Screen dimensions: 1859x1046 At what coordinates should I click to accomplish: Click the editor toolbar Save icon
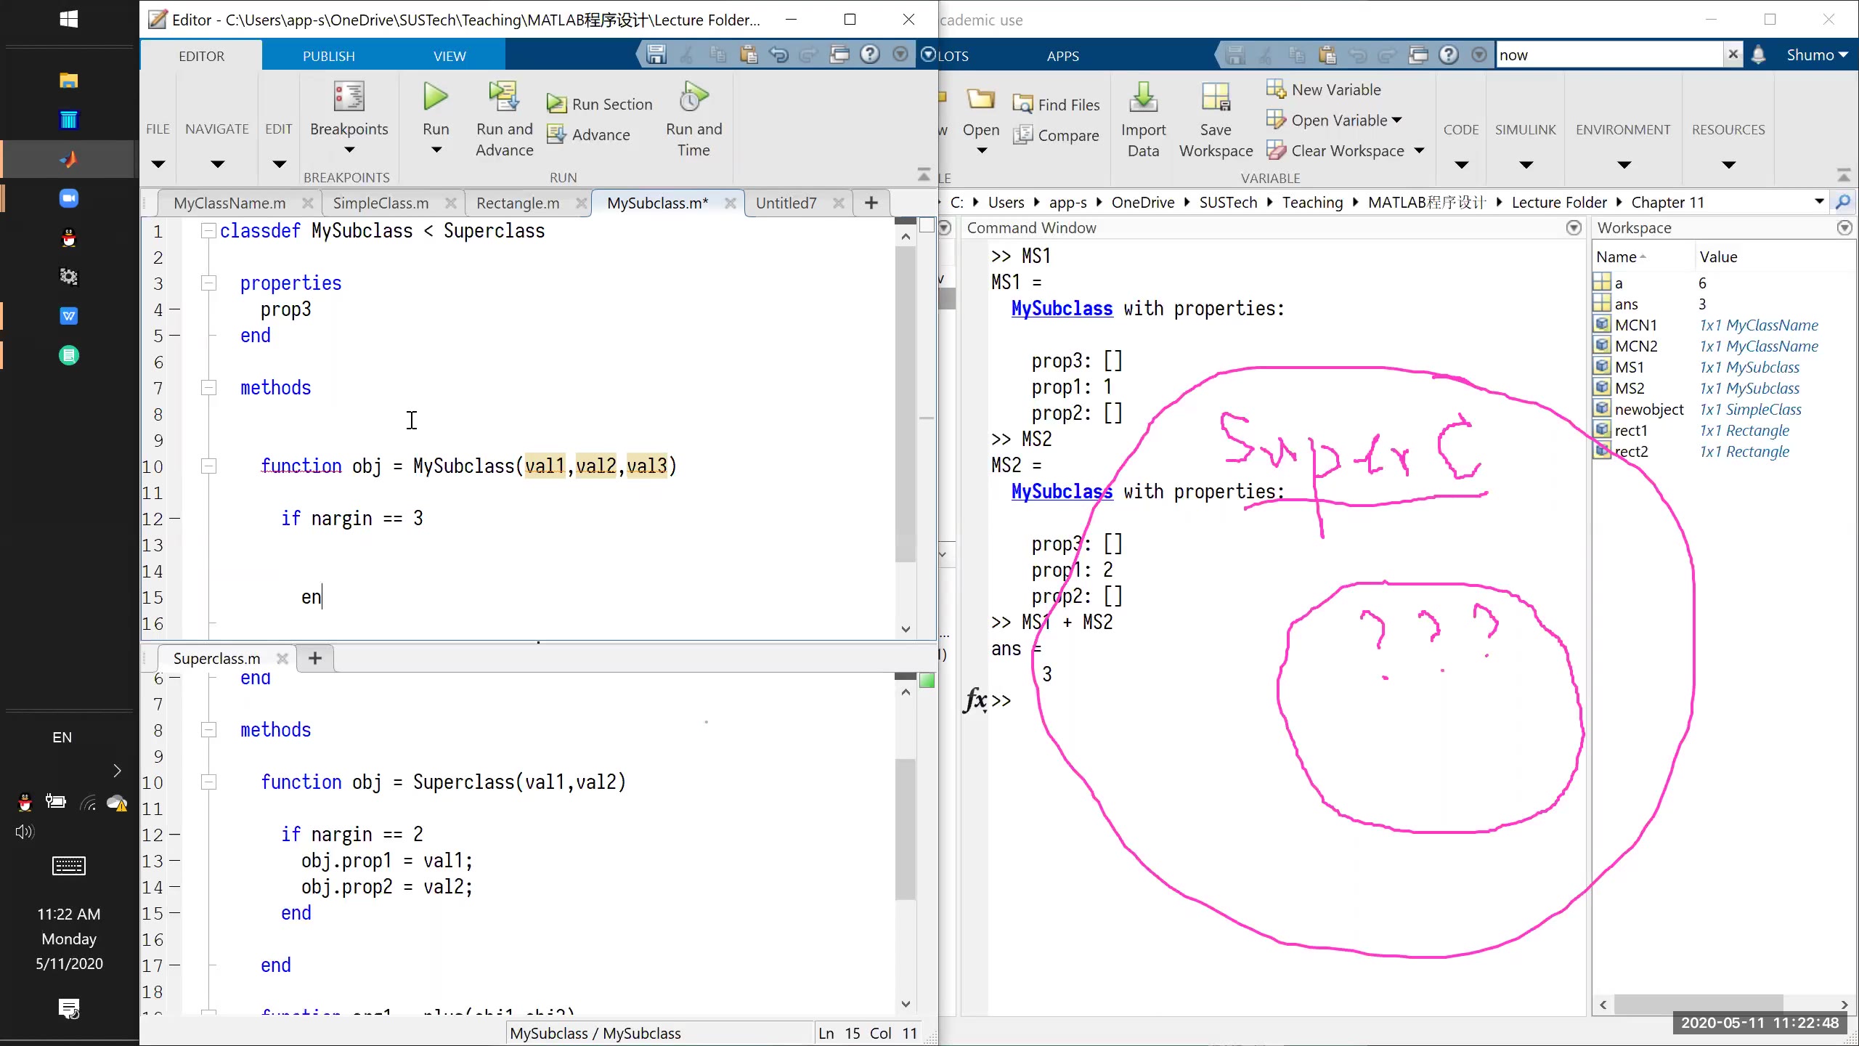[656, 55]
